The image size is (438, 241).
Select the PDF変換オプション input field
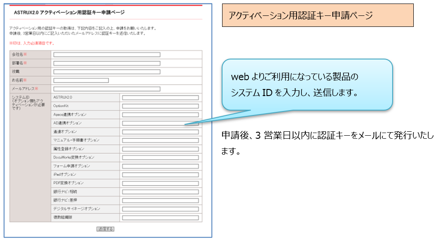click(x=160, y=183)
